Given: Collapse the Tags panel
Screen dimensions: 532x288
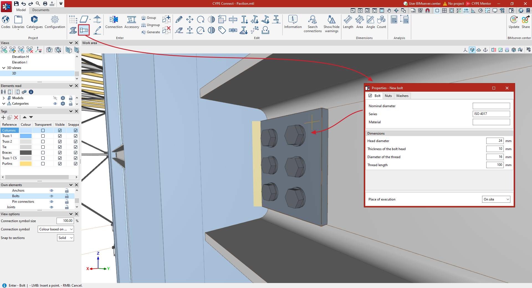Looking at the screenshot, I should point(71,111).
